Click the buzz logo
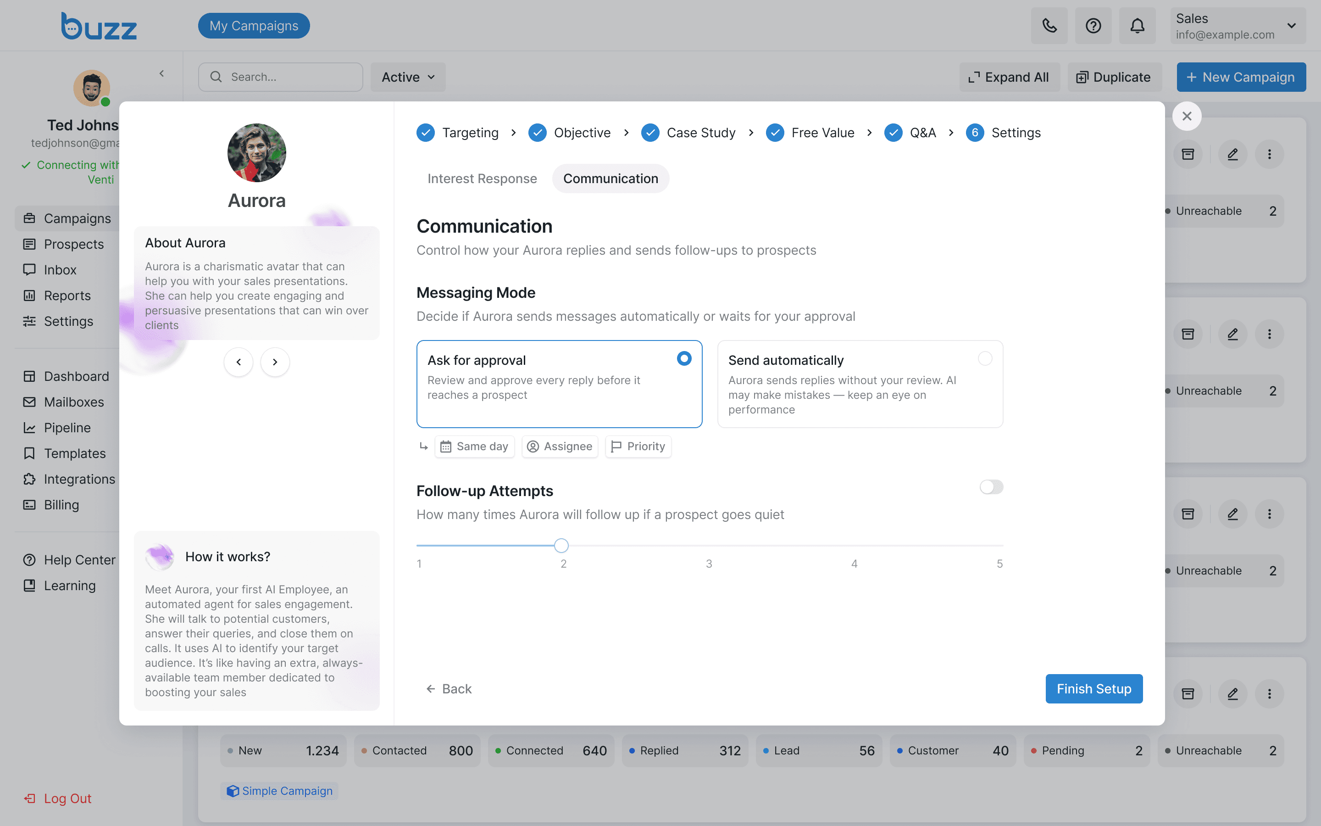The image size is (1321, 826). tap(99, 26)
